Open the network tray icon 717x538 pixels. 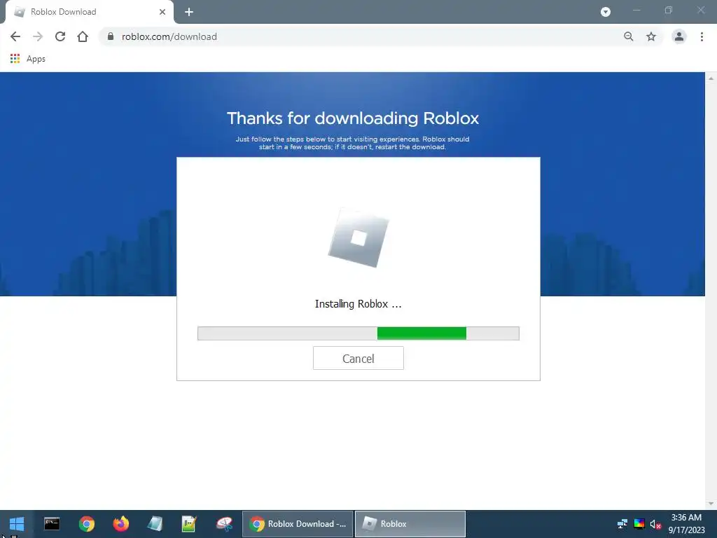622,524
